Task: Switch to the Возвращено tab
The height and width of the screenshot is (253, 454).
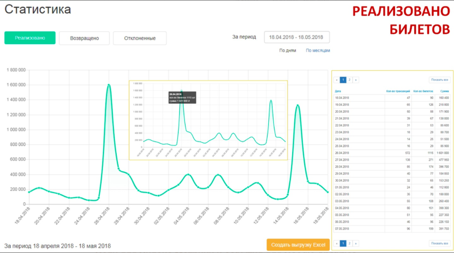Action: point(84,38)
